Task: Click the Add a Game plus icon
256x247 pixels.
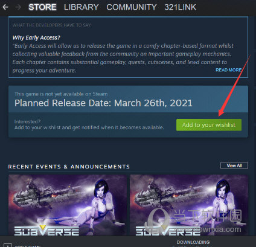Action: click(x=8, y=245)
